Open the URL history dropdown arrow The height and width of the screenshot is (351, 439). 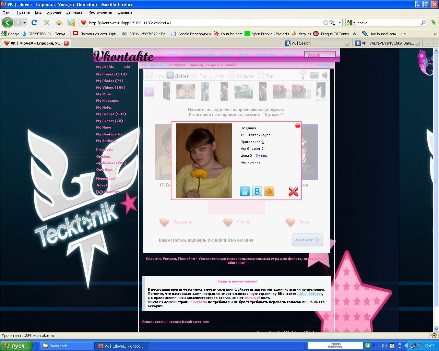coord(340,23)
